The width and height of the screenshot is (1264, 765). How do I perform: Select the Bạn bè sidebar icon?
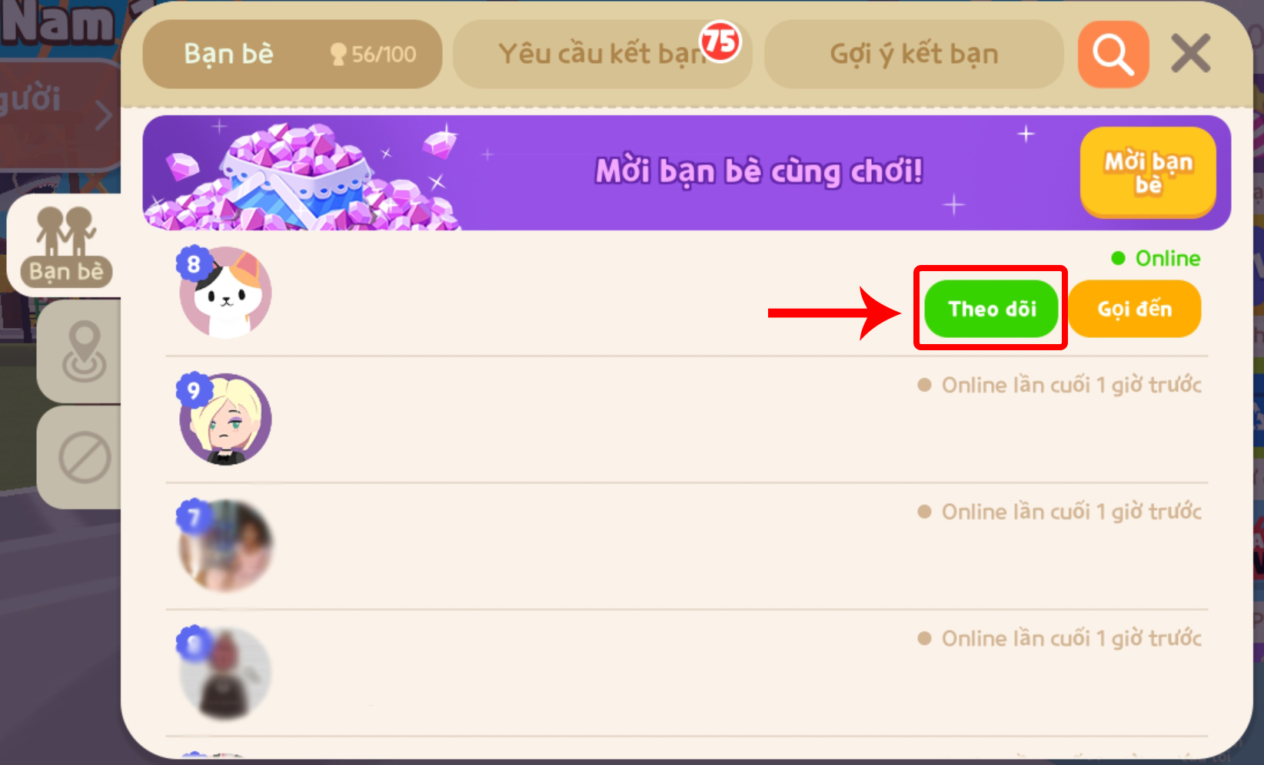[66, 246]
